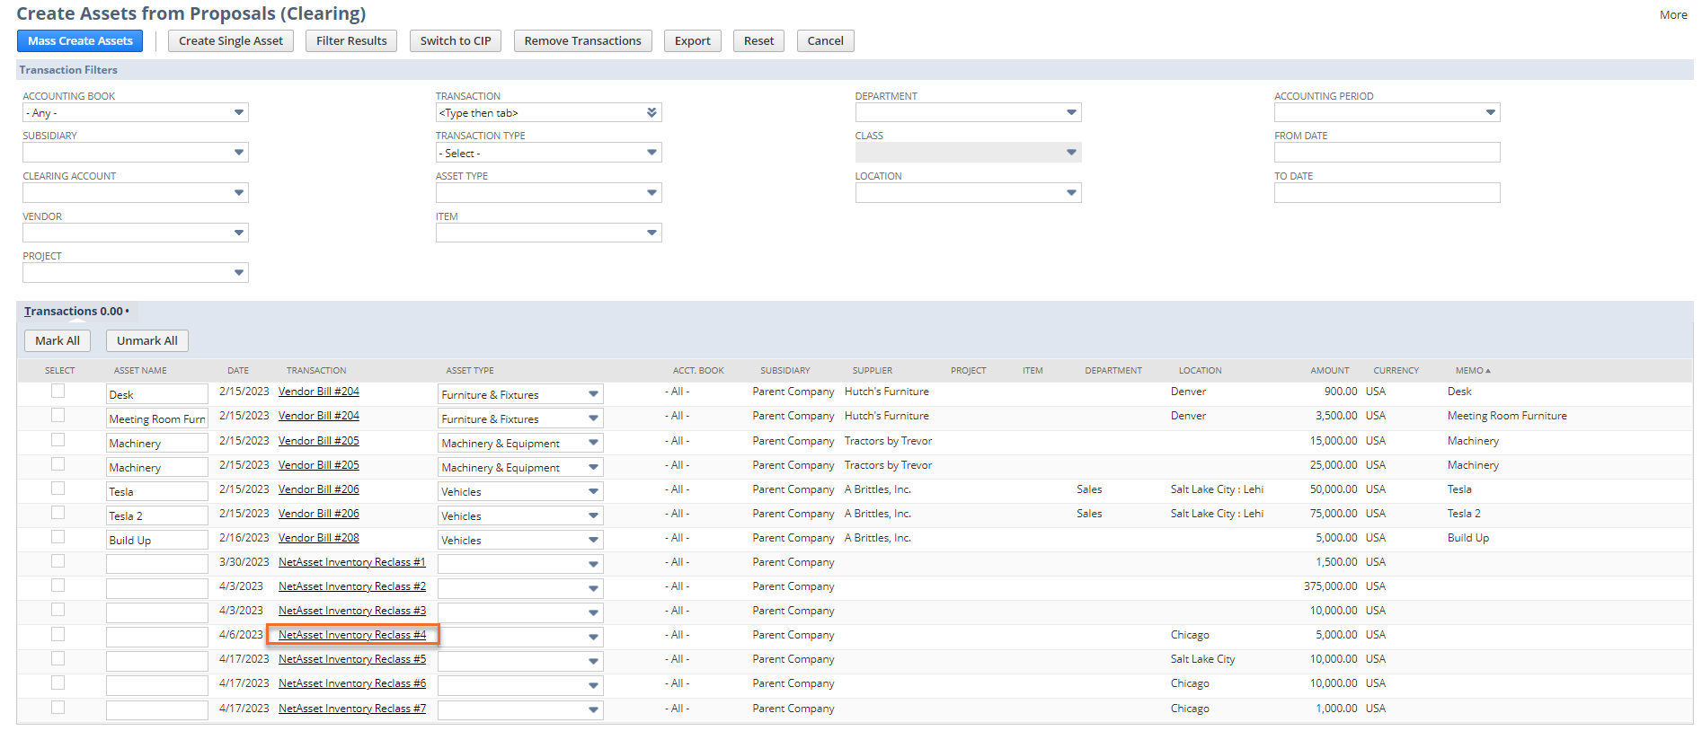Viewport: 1702px width, 731px height.
Task: Check the Tesla 2 row checkbox
Action: [x=58, y=513]
